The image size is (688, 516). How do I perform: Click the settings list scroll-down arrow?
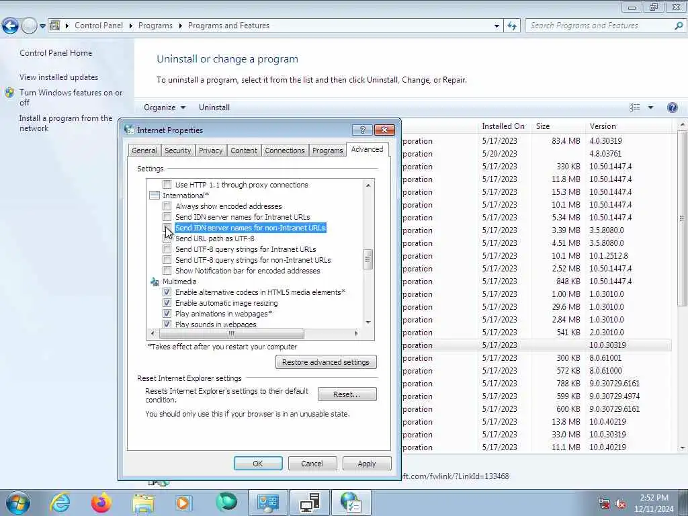(368, 322)
